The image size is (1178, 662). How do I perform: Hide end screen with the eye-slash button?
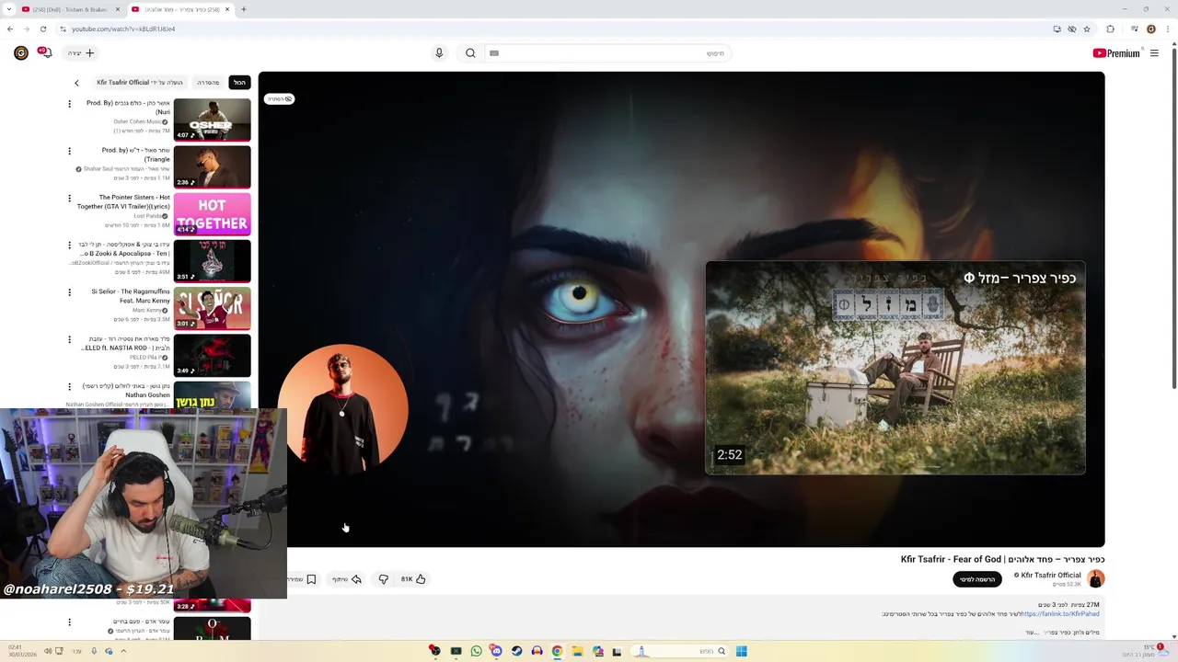(x=280, y=98)
